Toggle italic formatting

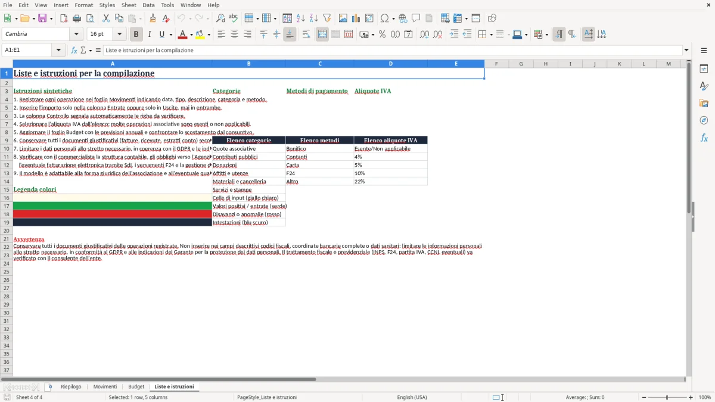tap(150, 35)
